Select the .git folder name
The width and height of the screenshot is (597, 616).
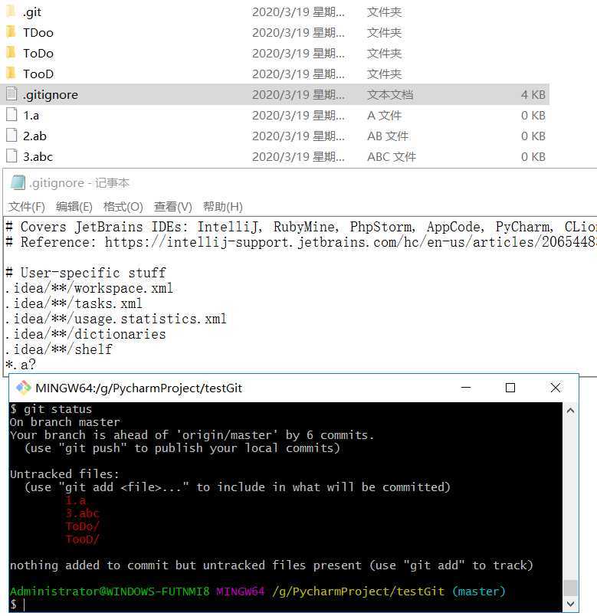[x=32, y=12]
